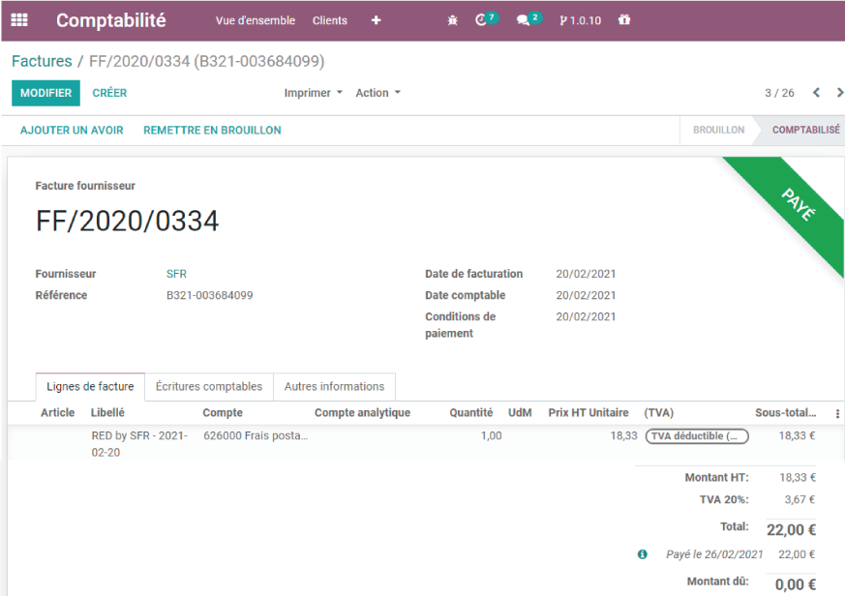Open the conversations bubble icon
The image size is (845, 596).
coord(525,19)
